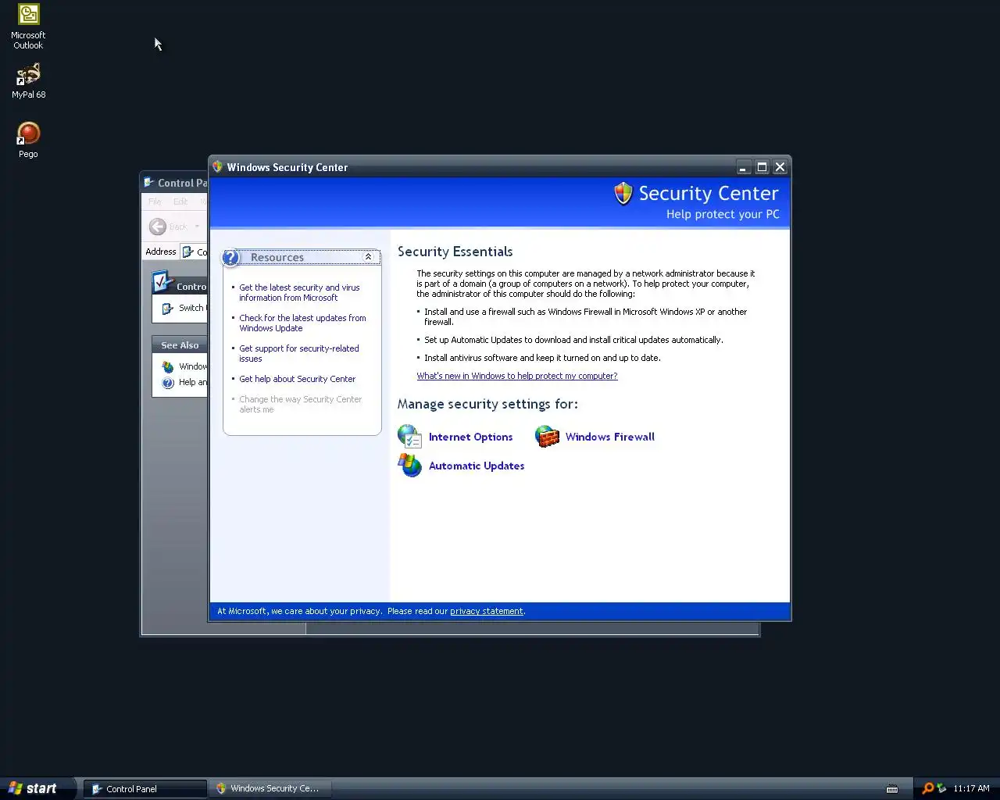
Task: Open 'Get the latest security and virus information' link
Action: (299, 293)
